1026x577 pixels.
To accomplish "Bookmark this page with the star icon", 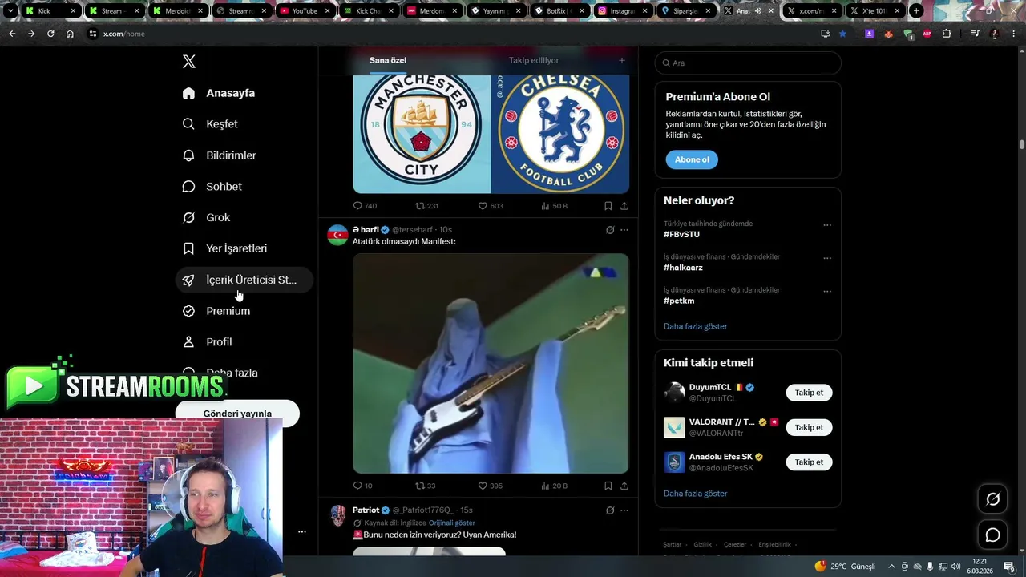I will [x=842, y=34].
